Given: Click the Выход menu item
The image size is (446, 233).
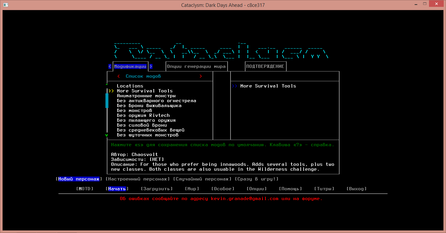Looking at the screenshot, I should point(357,189).
